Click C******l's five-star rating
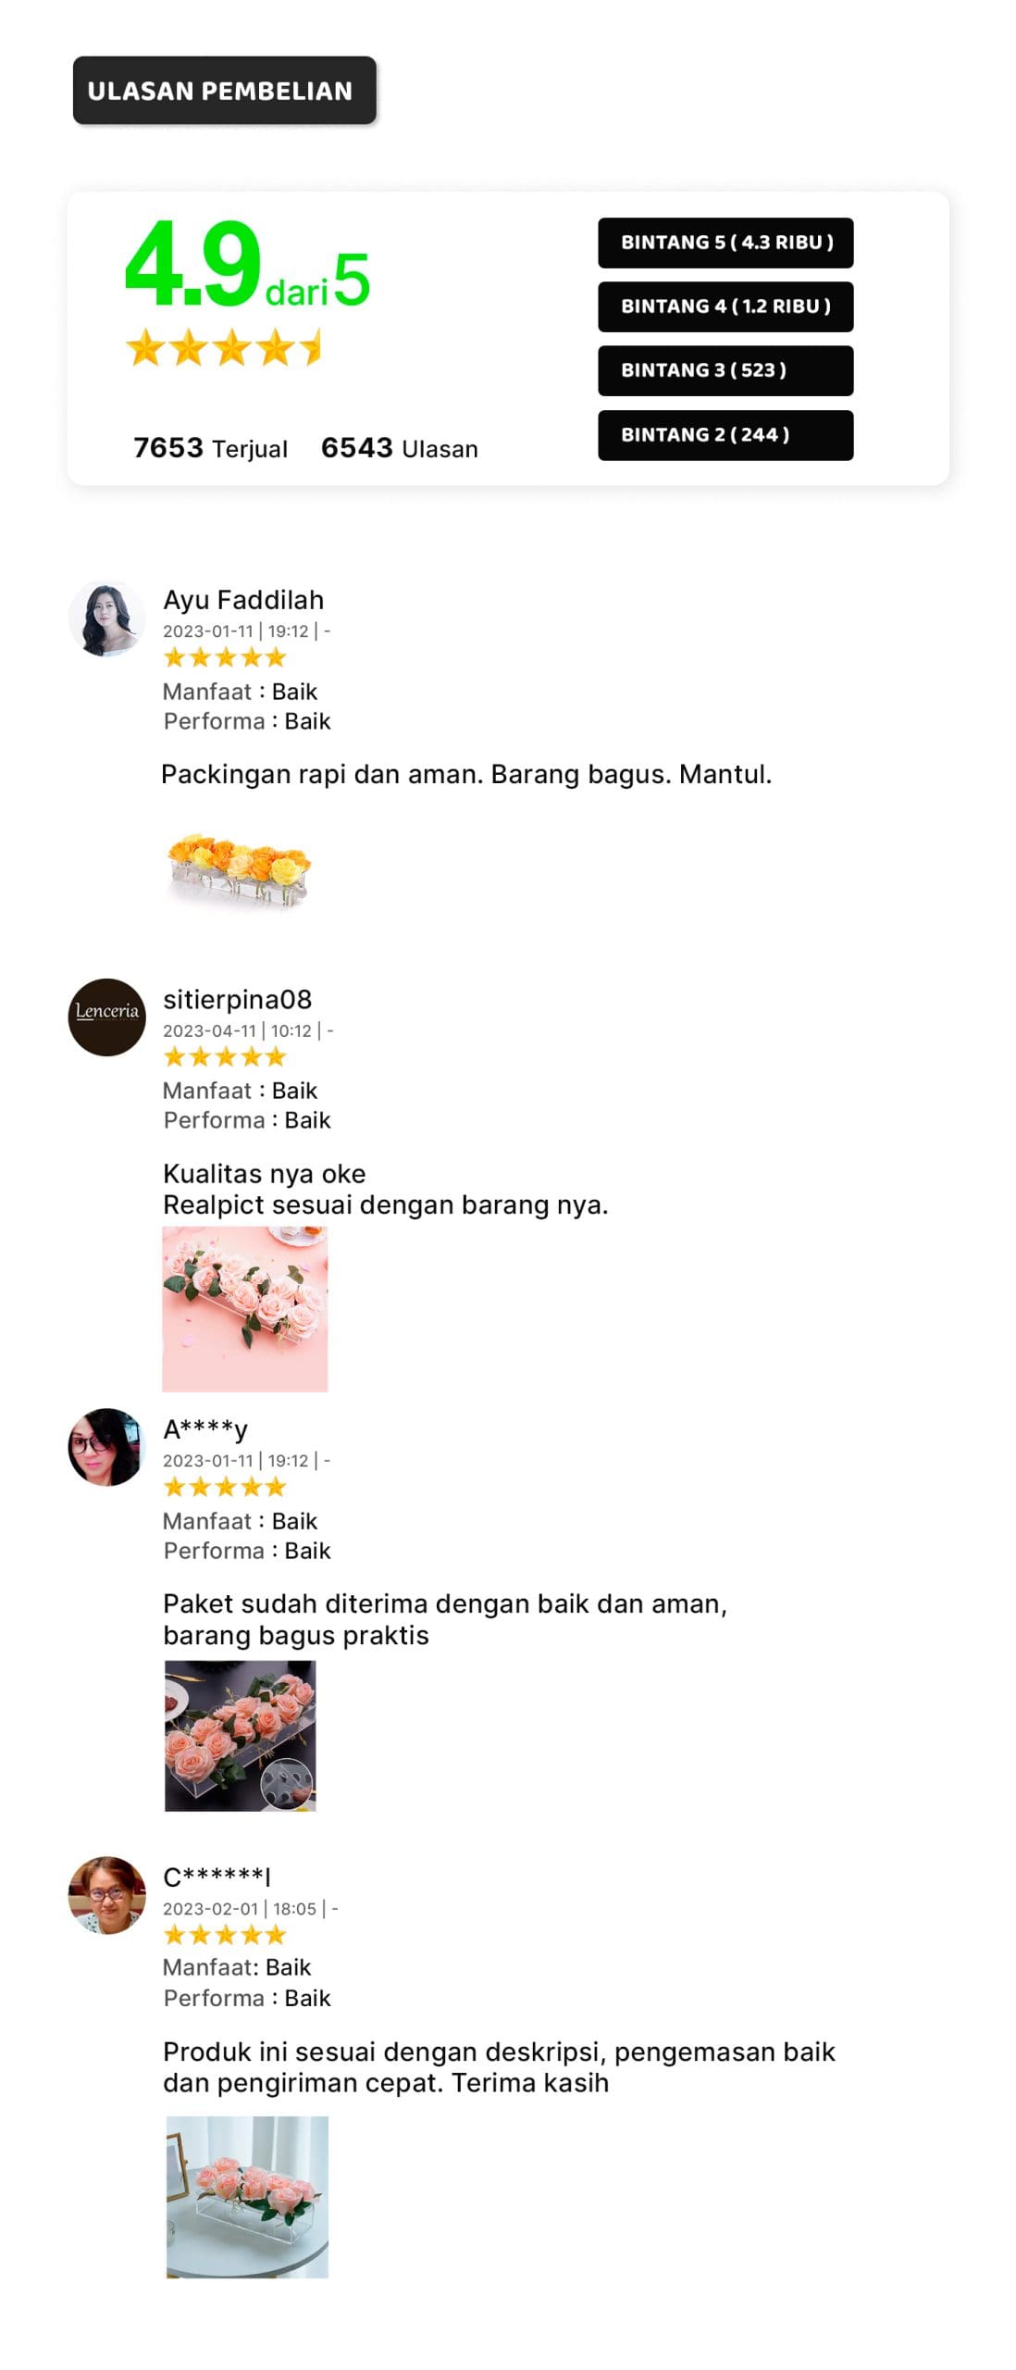 (225, 1936)
